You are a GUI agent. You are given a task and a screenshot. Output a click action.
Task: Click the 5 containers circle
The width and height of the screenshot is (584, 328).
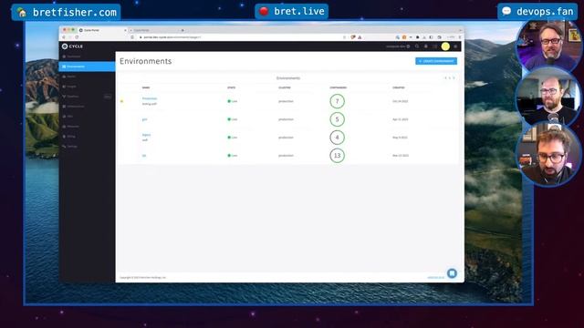337,119
